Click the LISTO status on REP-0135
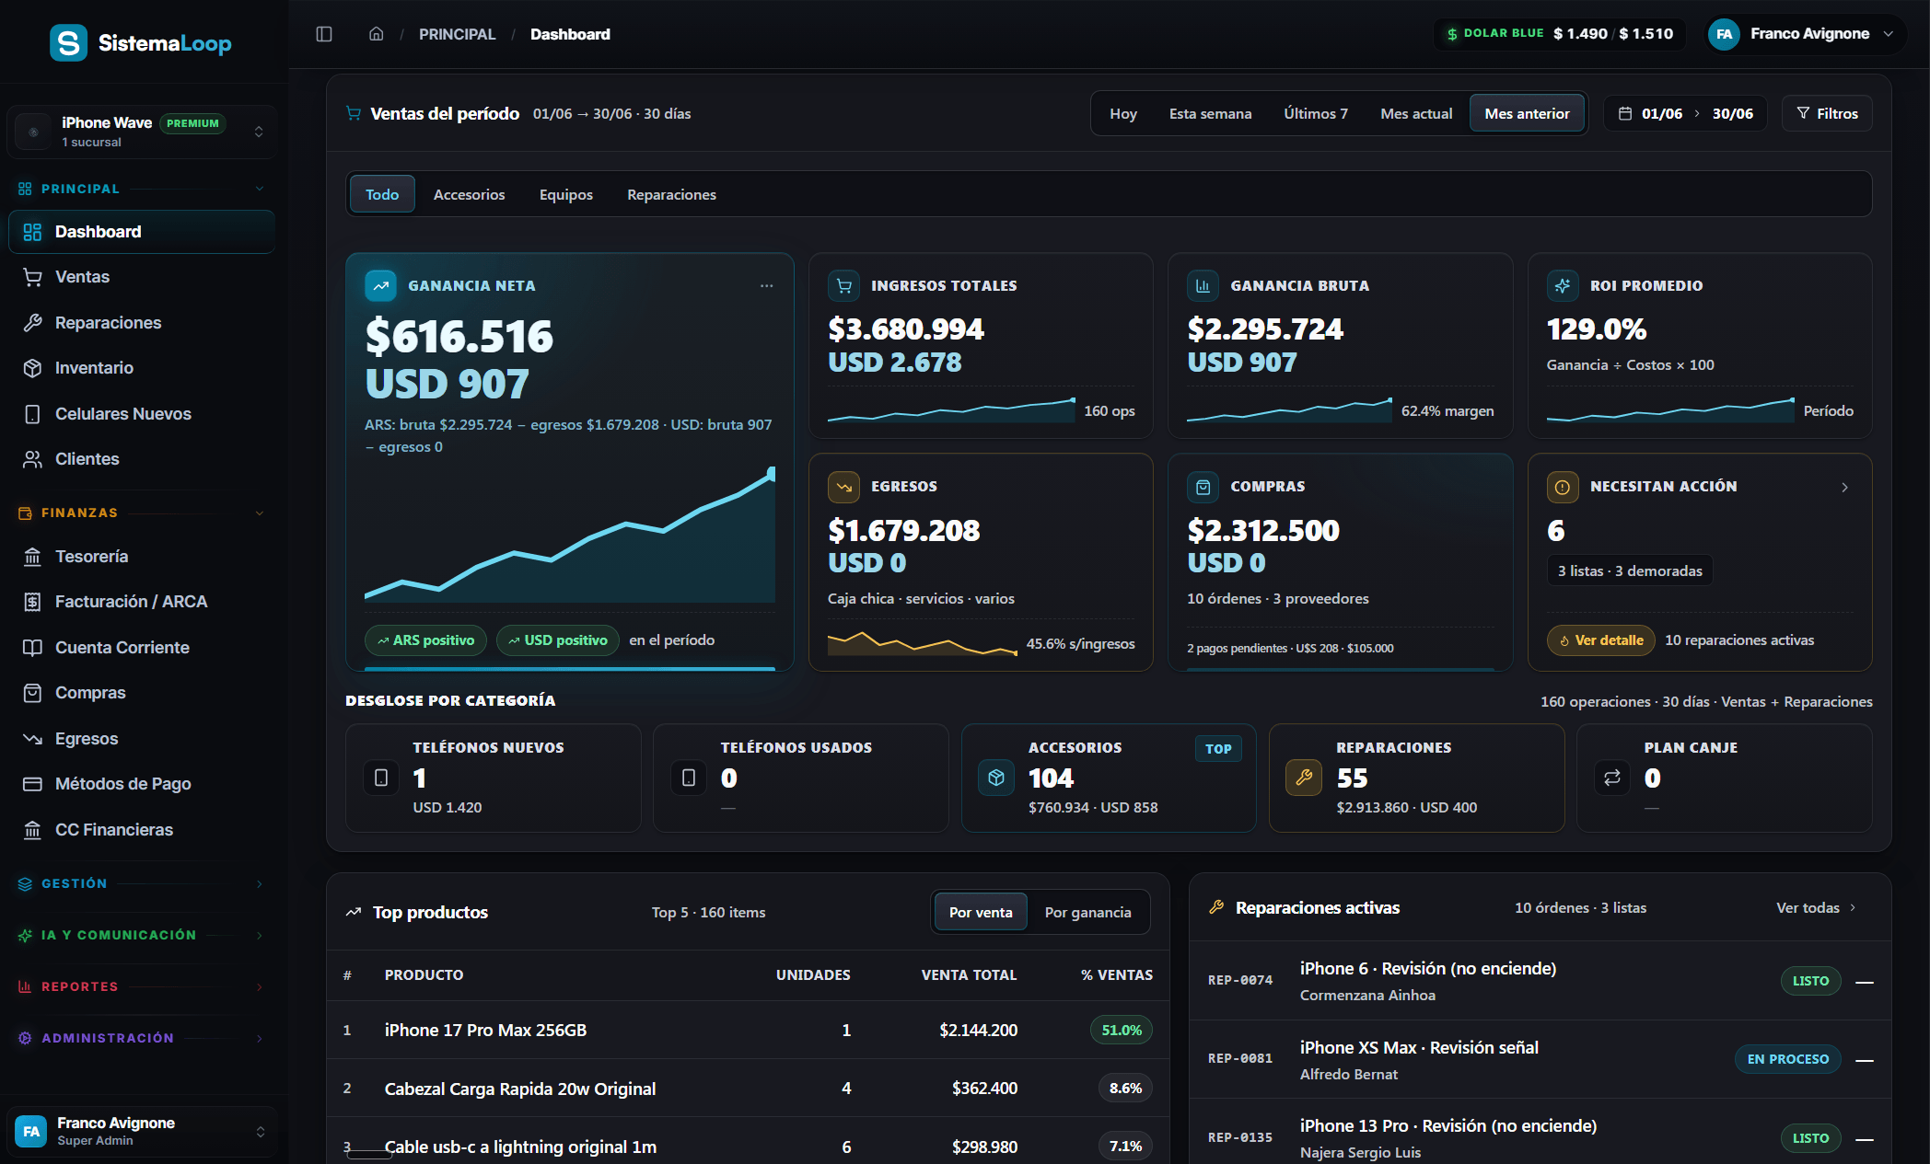The height and width of the screenshot is (1164, 1930). (1810, 1138)
